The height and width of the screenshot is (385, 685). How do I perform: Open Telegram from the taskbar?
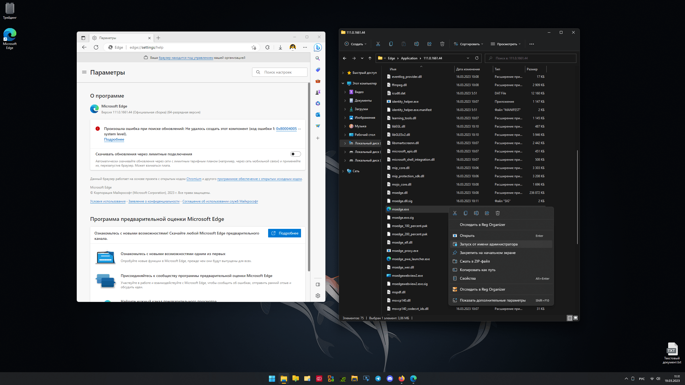click(x=378, y=379)
